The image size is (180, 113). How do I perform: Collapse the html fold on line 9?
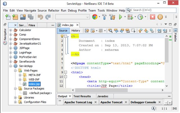click(66, 72)
